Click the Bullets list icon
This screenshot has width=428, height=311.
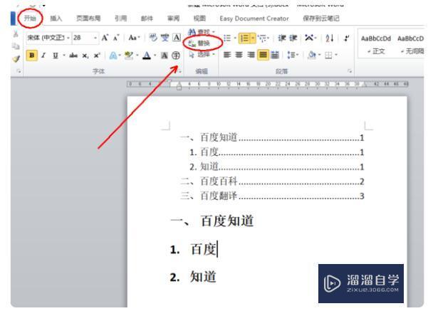tap(227, 38)
